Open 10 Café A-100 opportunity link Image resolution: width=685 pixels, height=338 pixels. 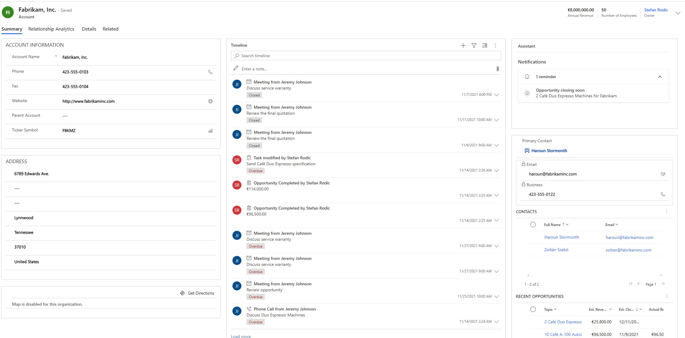(x=563, y=334)
